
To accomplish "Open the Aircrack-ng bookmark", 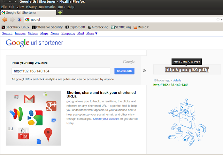I will point(98,27).
